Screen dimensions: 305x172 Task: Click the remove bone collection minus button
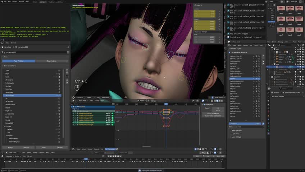click(x=67, y=73)
